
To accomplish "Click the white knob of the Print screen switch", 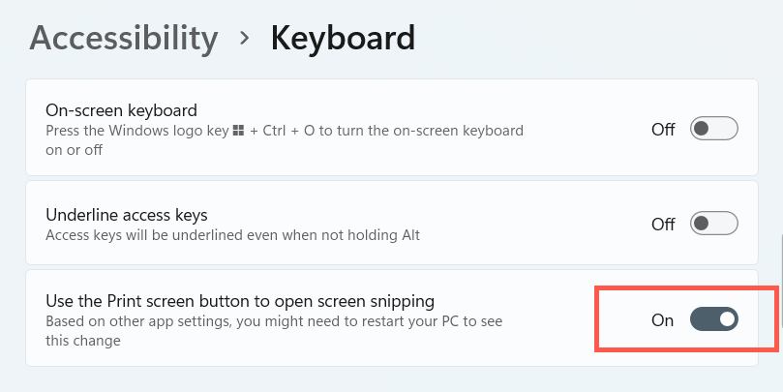I will (726, 319).
